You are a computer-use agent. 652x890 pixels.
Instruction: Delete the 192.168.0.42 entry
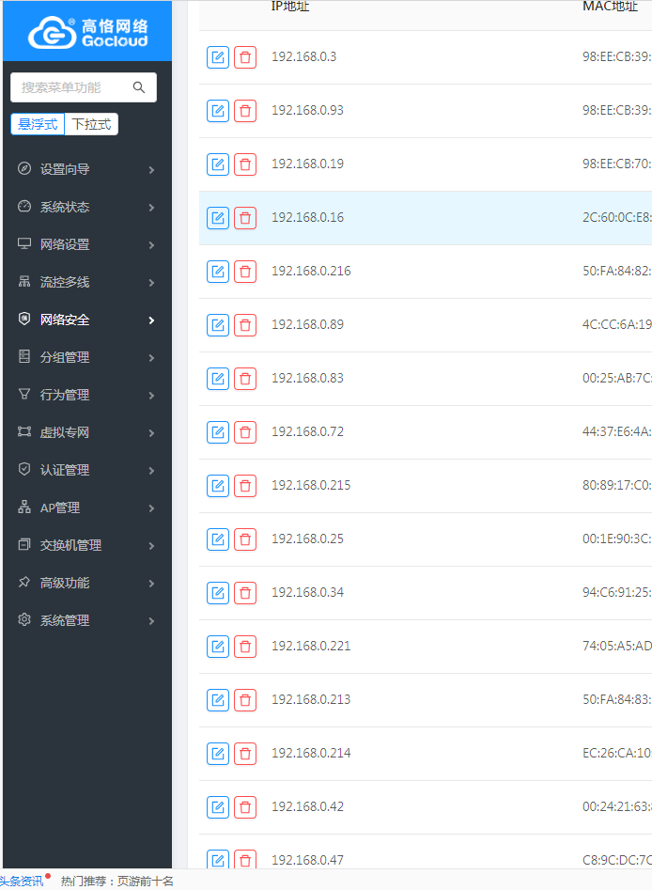tap(245, 807)
